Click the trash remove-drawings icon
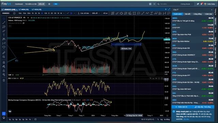Viewport: 218px width, 123px height. pyautogui.click(x=4, y=81)
